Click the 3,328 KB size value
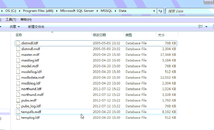This screenshot has height=130, width=214. 169,95
